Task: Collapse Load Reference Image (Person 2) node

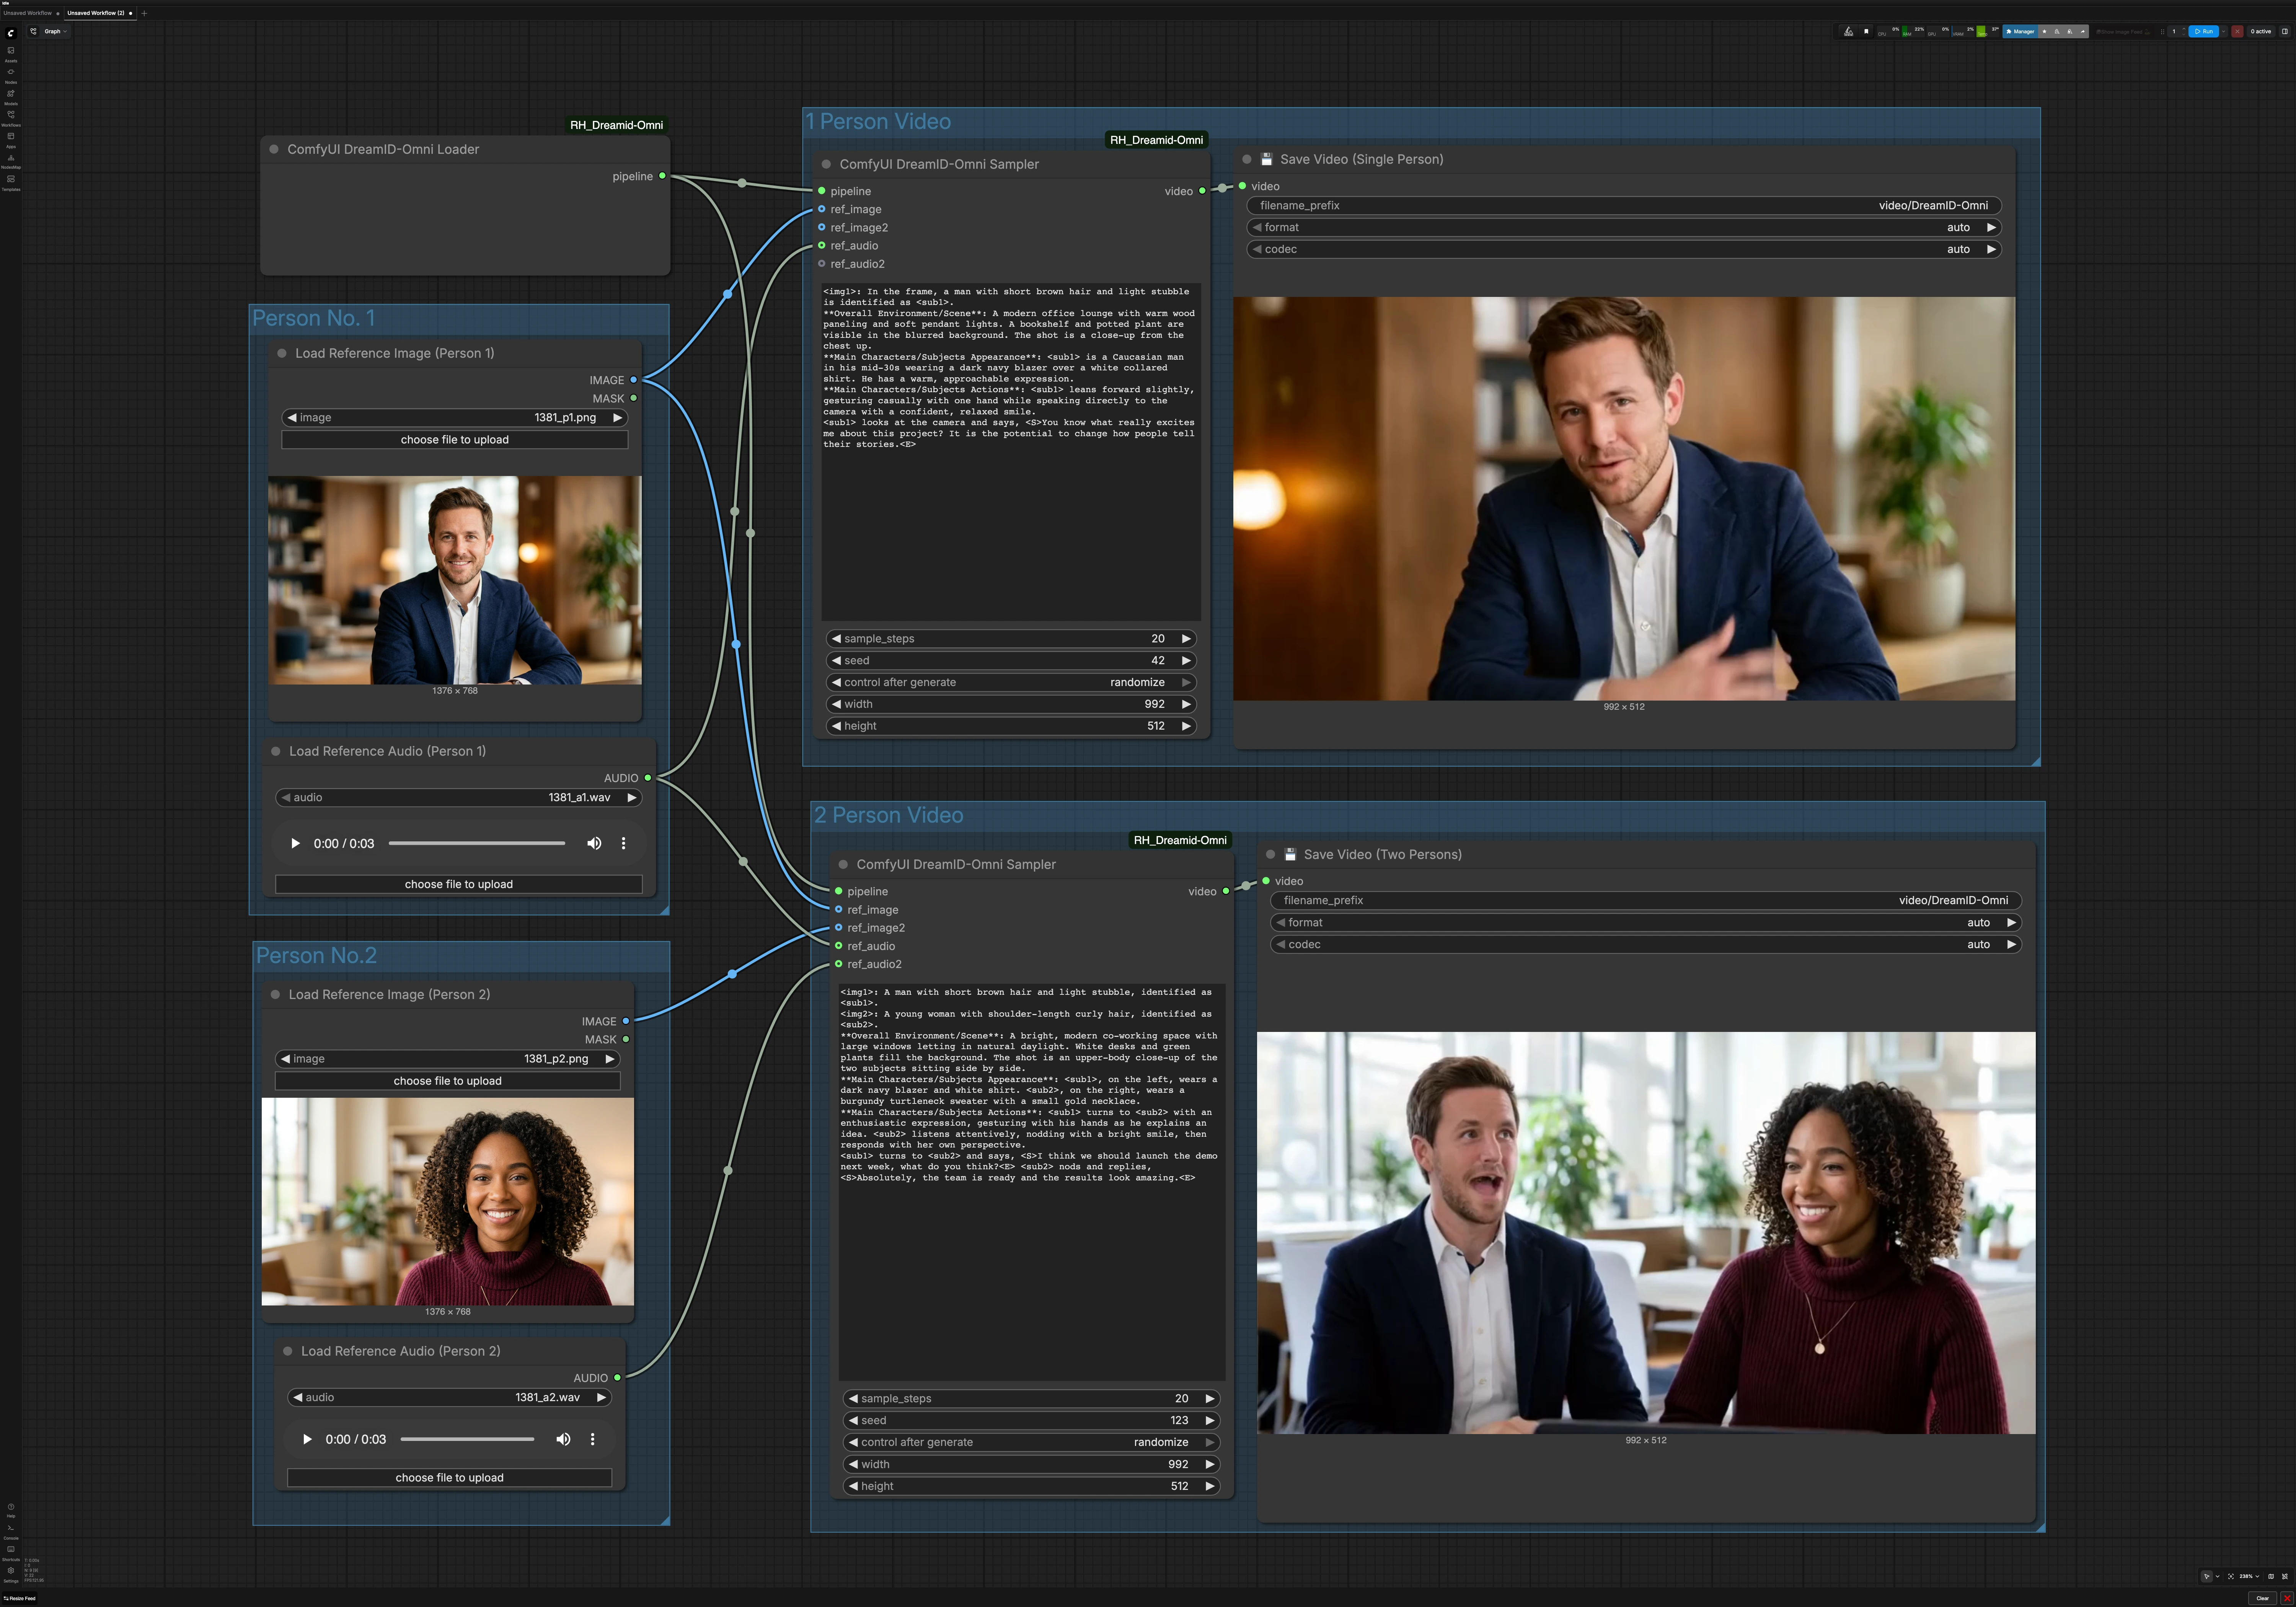Action: pyautogui.click(x=275, y=994)
